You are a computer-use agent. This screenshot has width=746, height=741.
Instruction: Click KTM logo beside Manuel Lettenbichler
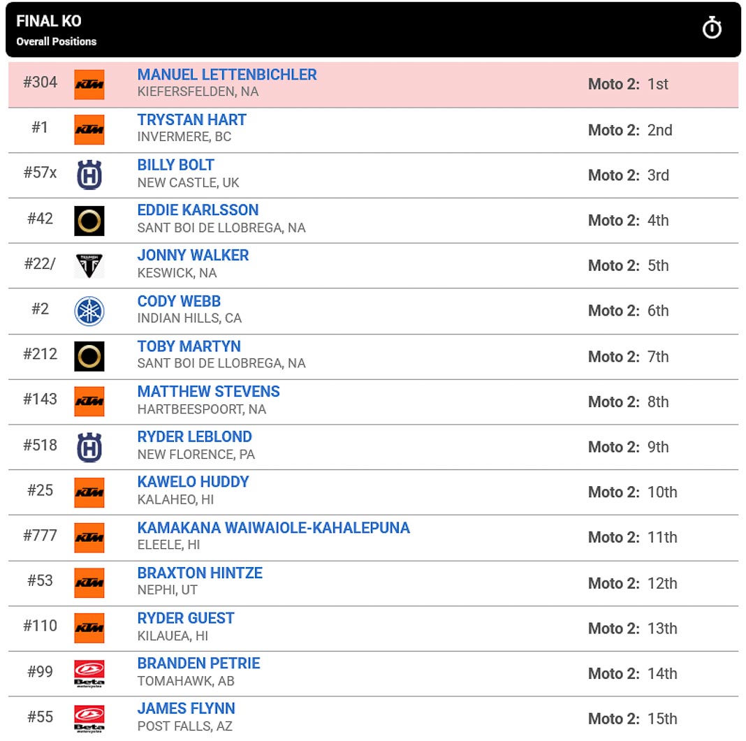click(89, 85)
